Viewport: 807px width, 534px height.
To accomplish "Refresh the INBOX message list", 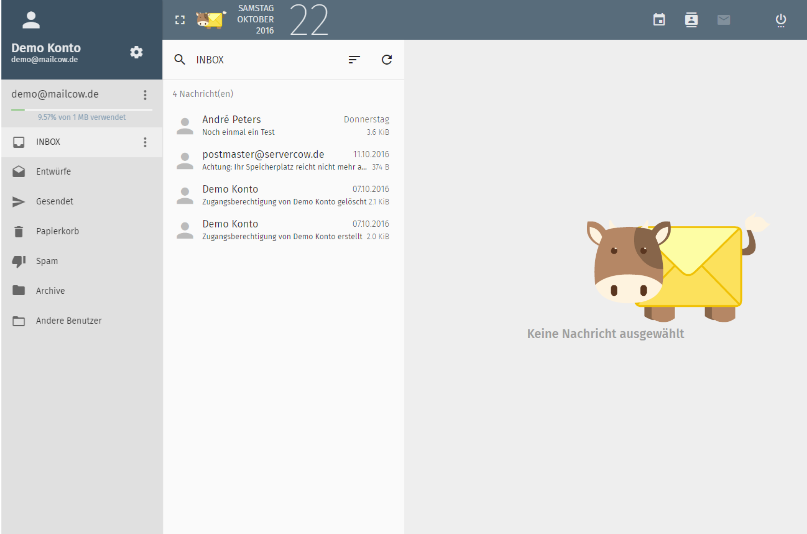I will [386, 60].
